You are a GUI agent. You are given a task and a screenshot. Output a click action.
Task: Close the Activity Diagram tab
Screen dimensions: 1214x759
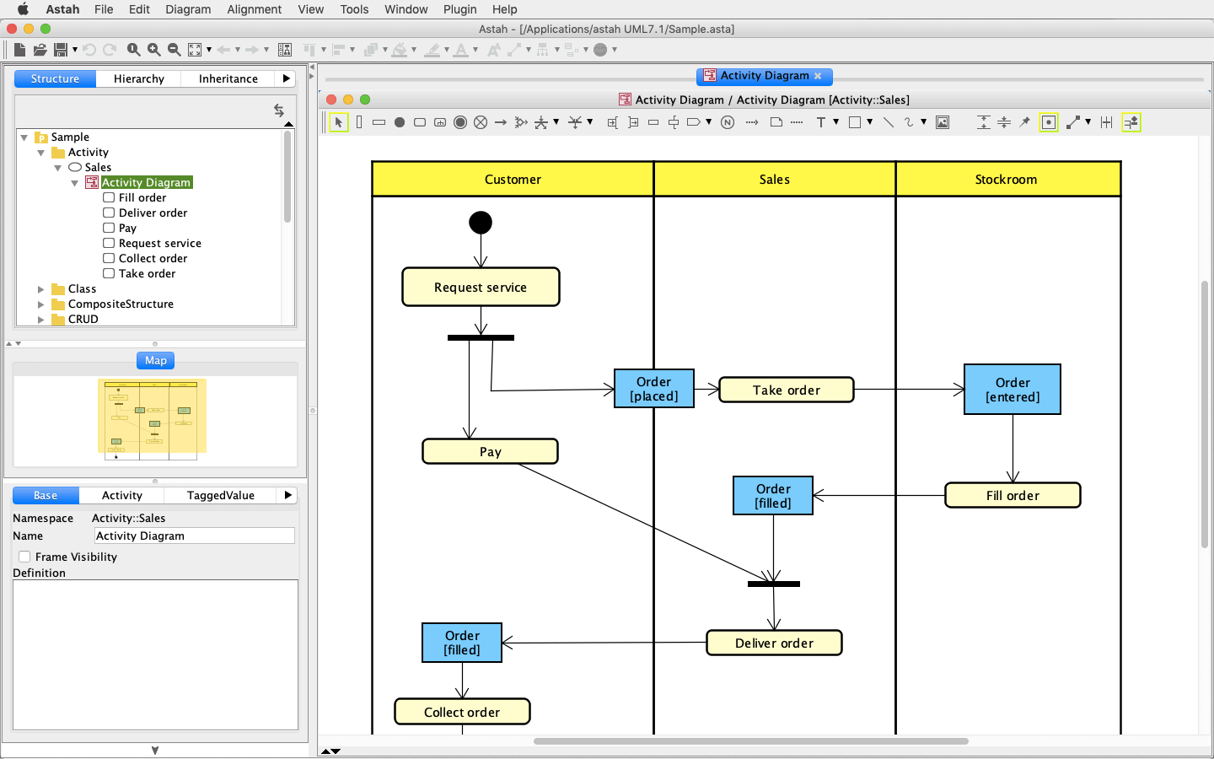[x=818, y=76]
